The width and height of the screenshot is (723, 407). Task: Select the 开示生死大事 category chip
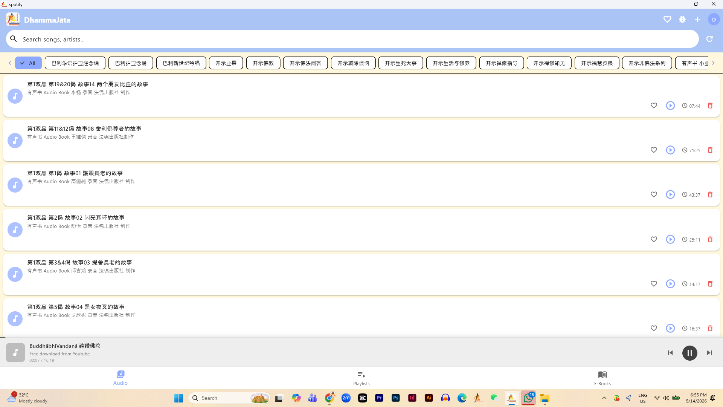pos(401,63)
